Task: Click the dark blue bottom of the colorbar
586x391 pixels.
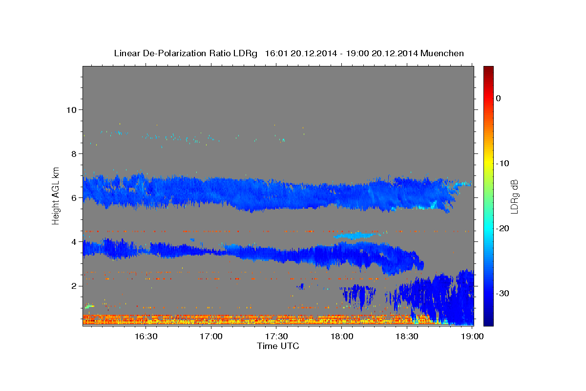Action: [x=488, y=322]
